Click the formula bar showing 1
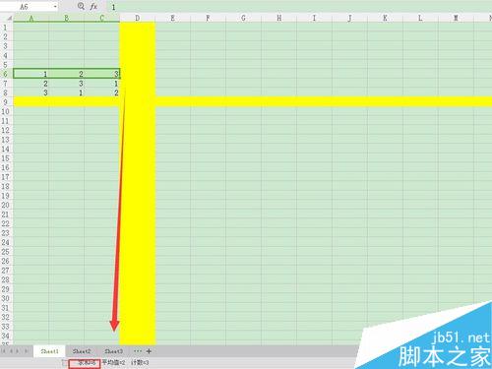 [300, 7]
